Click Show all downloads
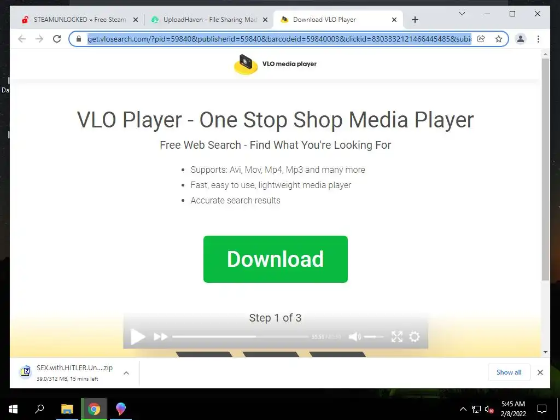Screen dimensions: 560x420 click(x=509, y=372)
